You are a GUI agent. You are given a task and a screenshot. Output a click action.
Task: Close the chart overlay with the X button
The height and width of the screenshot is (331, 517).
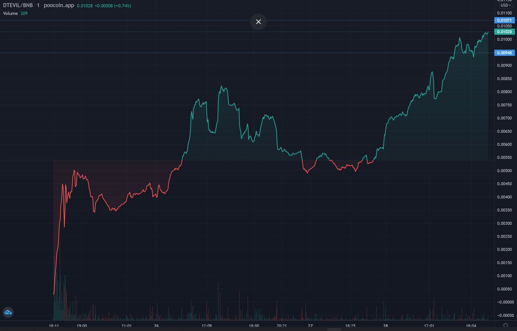258,22
